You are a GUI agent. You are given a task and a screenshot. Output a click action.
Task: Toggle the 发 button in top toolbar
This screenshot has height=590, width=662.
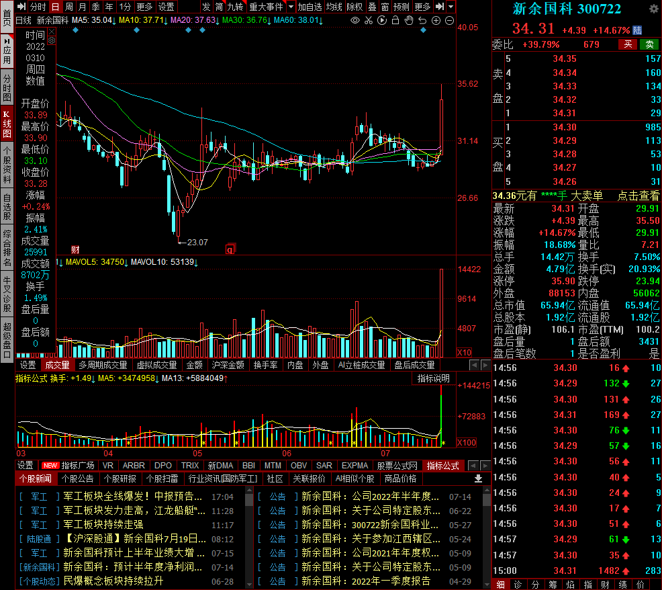(x=205, y=7)
